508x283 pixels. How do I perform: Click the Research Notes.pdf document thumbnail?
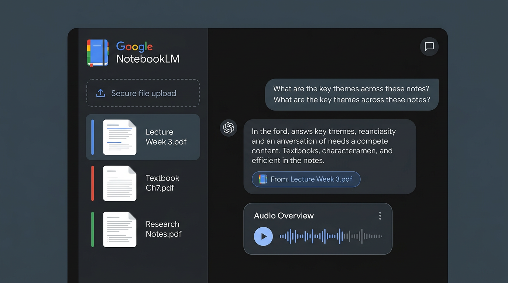[x=120, y=229]
